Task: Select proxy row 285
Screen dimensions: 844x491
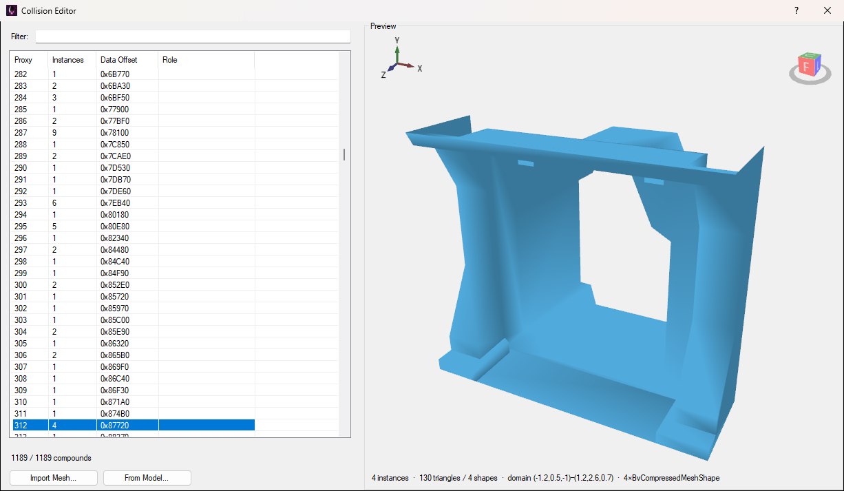Action: pyautogui.click(x=134, y=109)
